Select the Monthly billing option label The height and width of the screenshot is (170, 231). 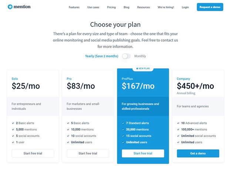click(140, 56)
